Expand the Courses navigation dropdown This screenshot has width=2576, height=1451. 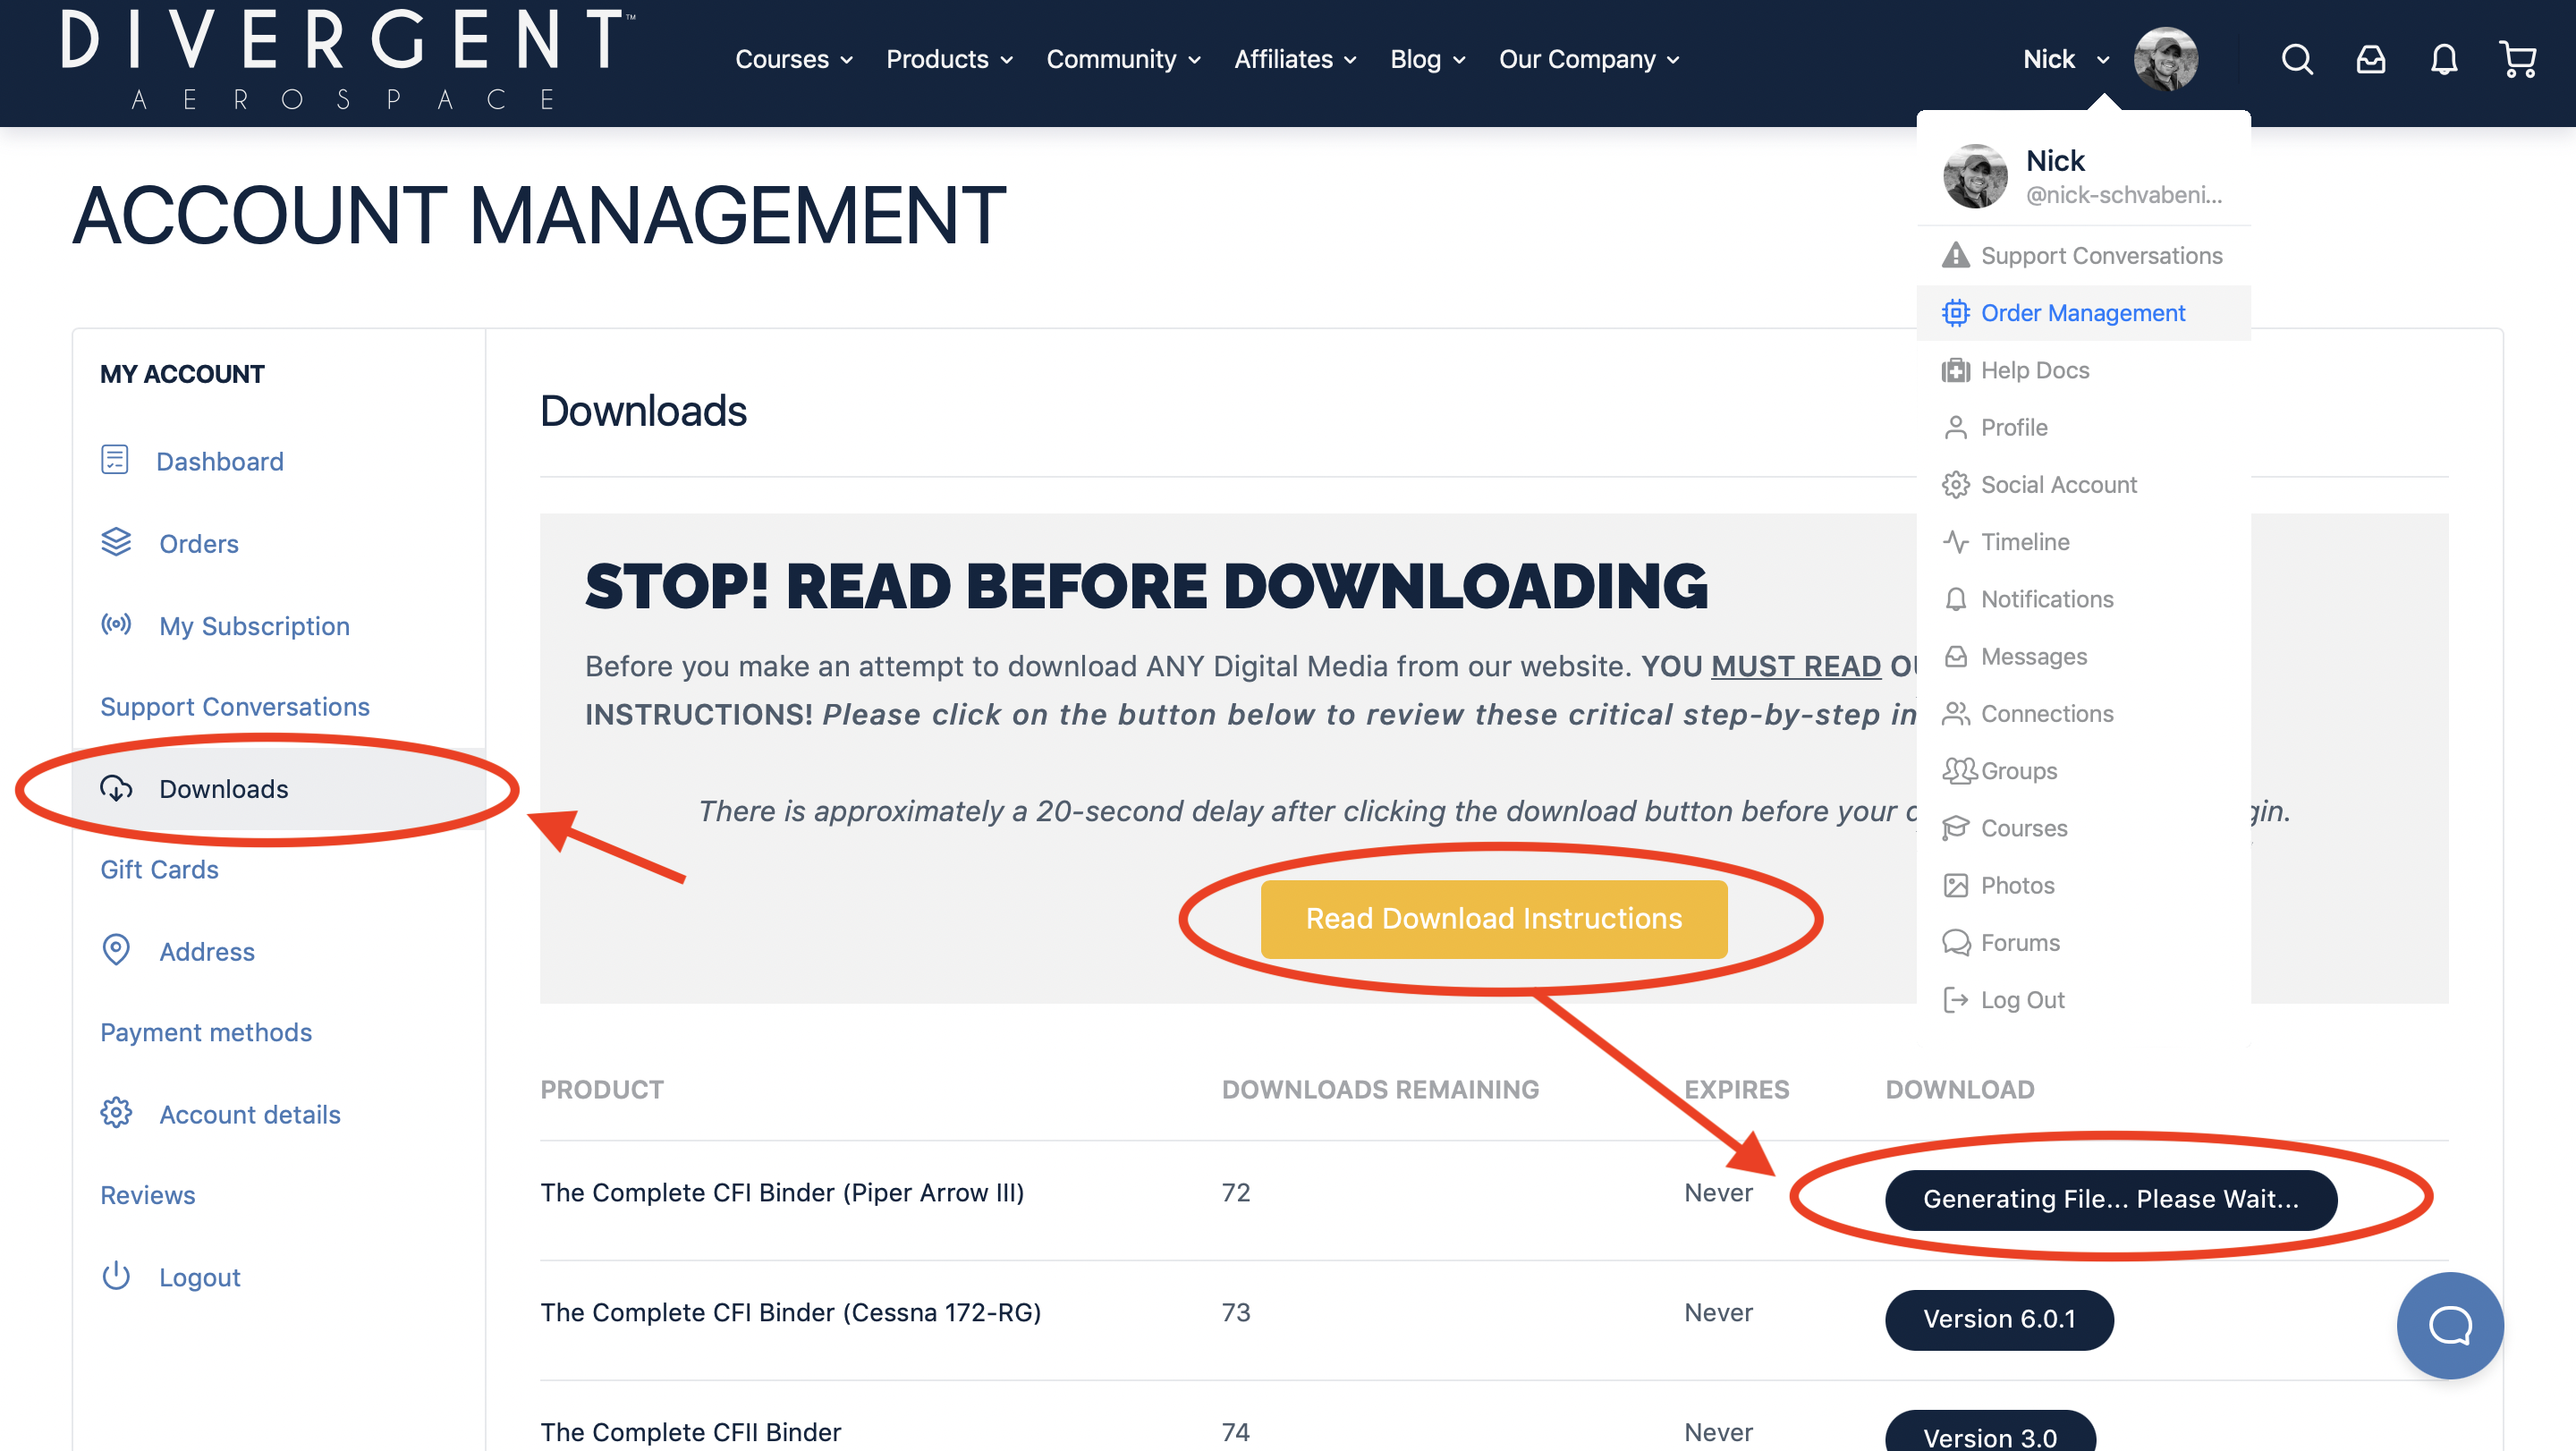794,60
